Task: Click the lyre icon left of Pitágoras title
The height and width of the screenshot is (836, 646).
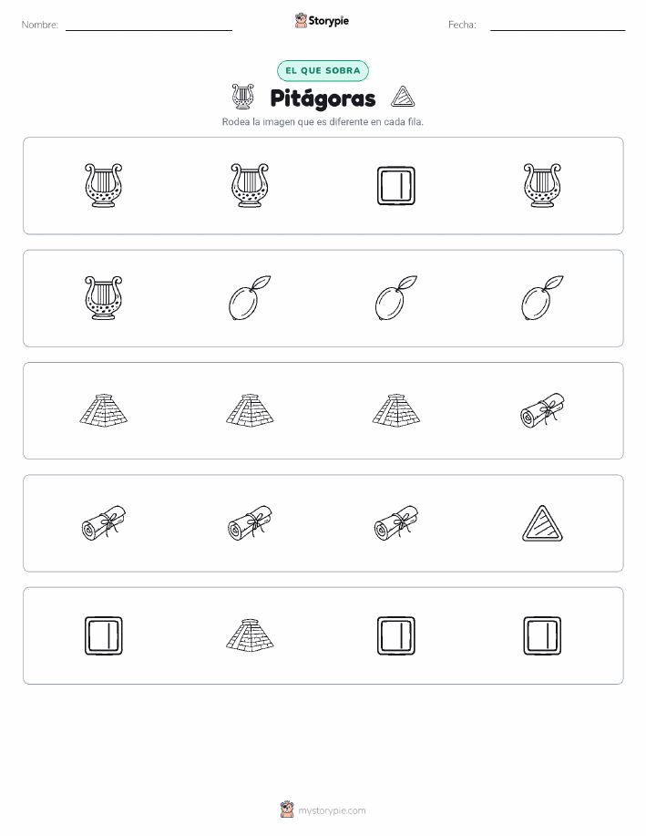Action: coord(243,97)
